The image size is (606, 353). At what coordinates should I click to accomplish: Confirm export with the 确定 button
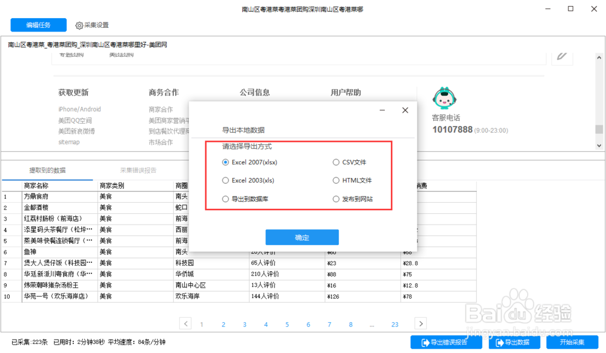click(x=302, y=237)
